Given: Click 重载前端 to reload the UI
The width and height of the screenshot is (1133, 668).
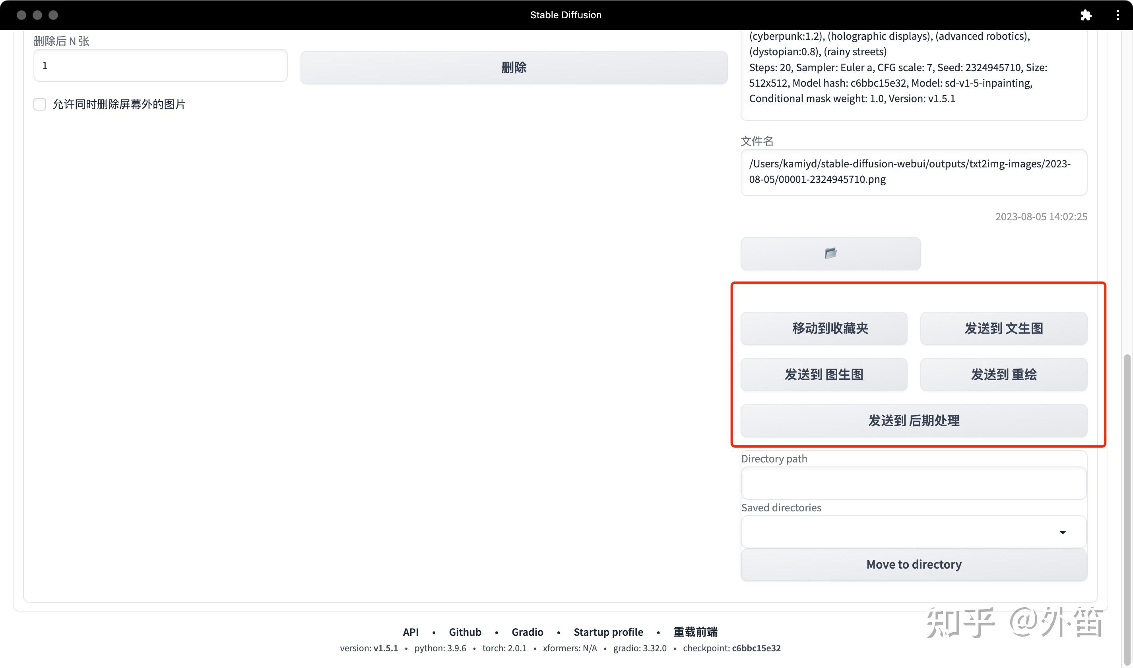Looking at the screenshot, I should [695, 632].
